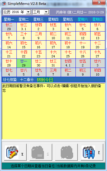Click the 廿七惊蛰 solar term label

(x=10, y=80)
